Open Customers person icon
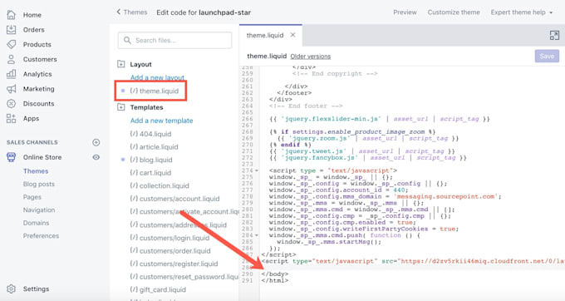 [11, 59]
